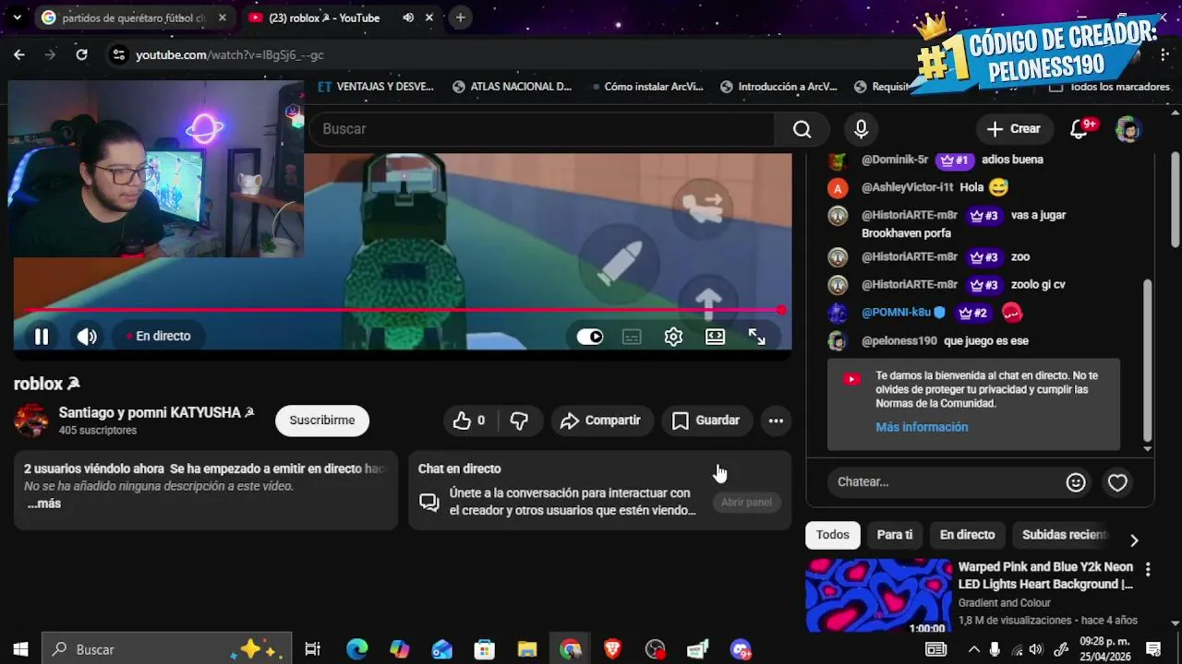This screenshot has width=1182, height=664.
Task: Open Warped Pink and Blue Y2k title
Action: [1045, 575]
